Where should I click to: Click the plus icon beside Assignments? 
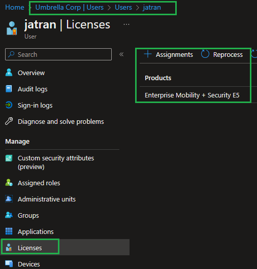click(x=148, y=54)
